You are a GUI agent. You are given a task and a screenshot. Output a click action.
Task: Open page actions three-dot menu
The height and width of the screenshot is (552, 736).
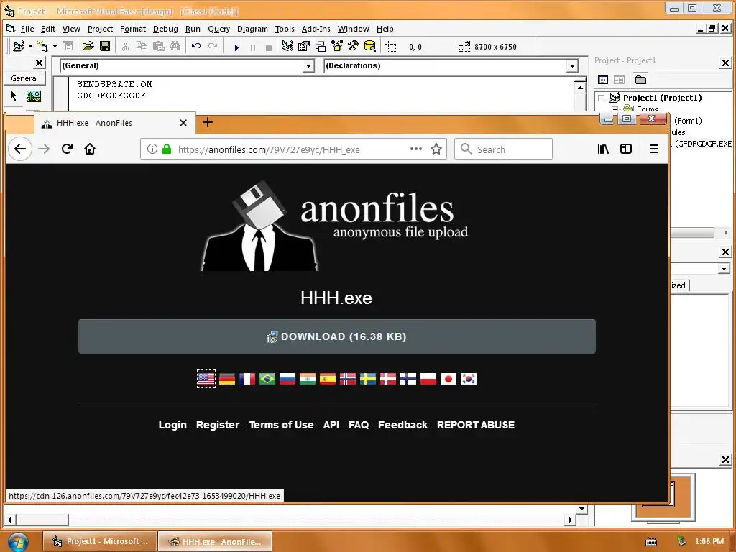click(416, 149)
